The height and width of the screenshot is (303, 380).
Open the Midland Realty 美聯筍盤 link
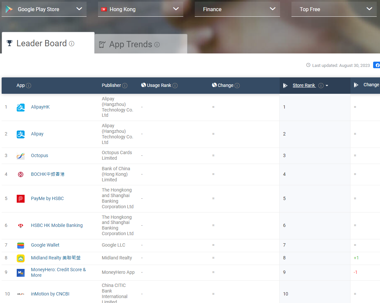tap(56, 258)
